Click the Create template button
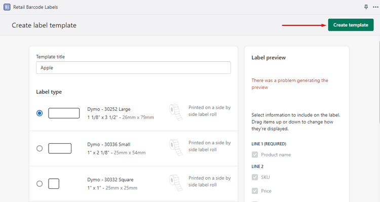The width and height of the screenshot is (380, 202). 351,25
